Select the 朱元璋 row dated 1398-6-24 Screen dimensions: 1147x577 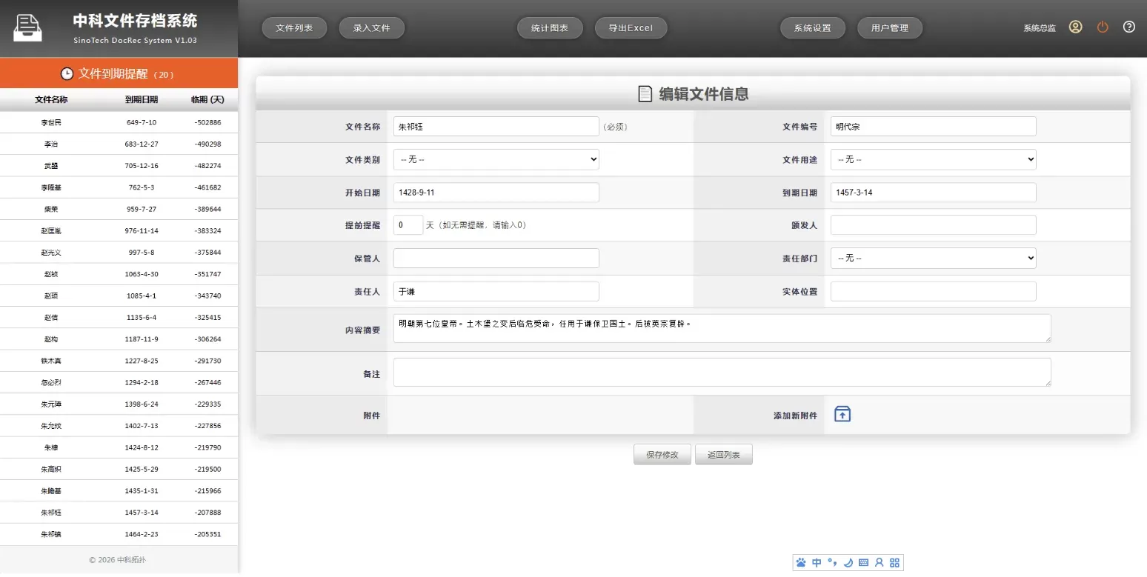click(119, 404)
